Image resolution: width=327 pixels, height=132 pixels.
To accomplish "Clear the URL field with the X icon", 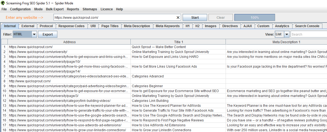I will (178, 17).
